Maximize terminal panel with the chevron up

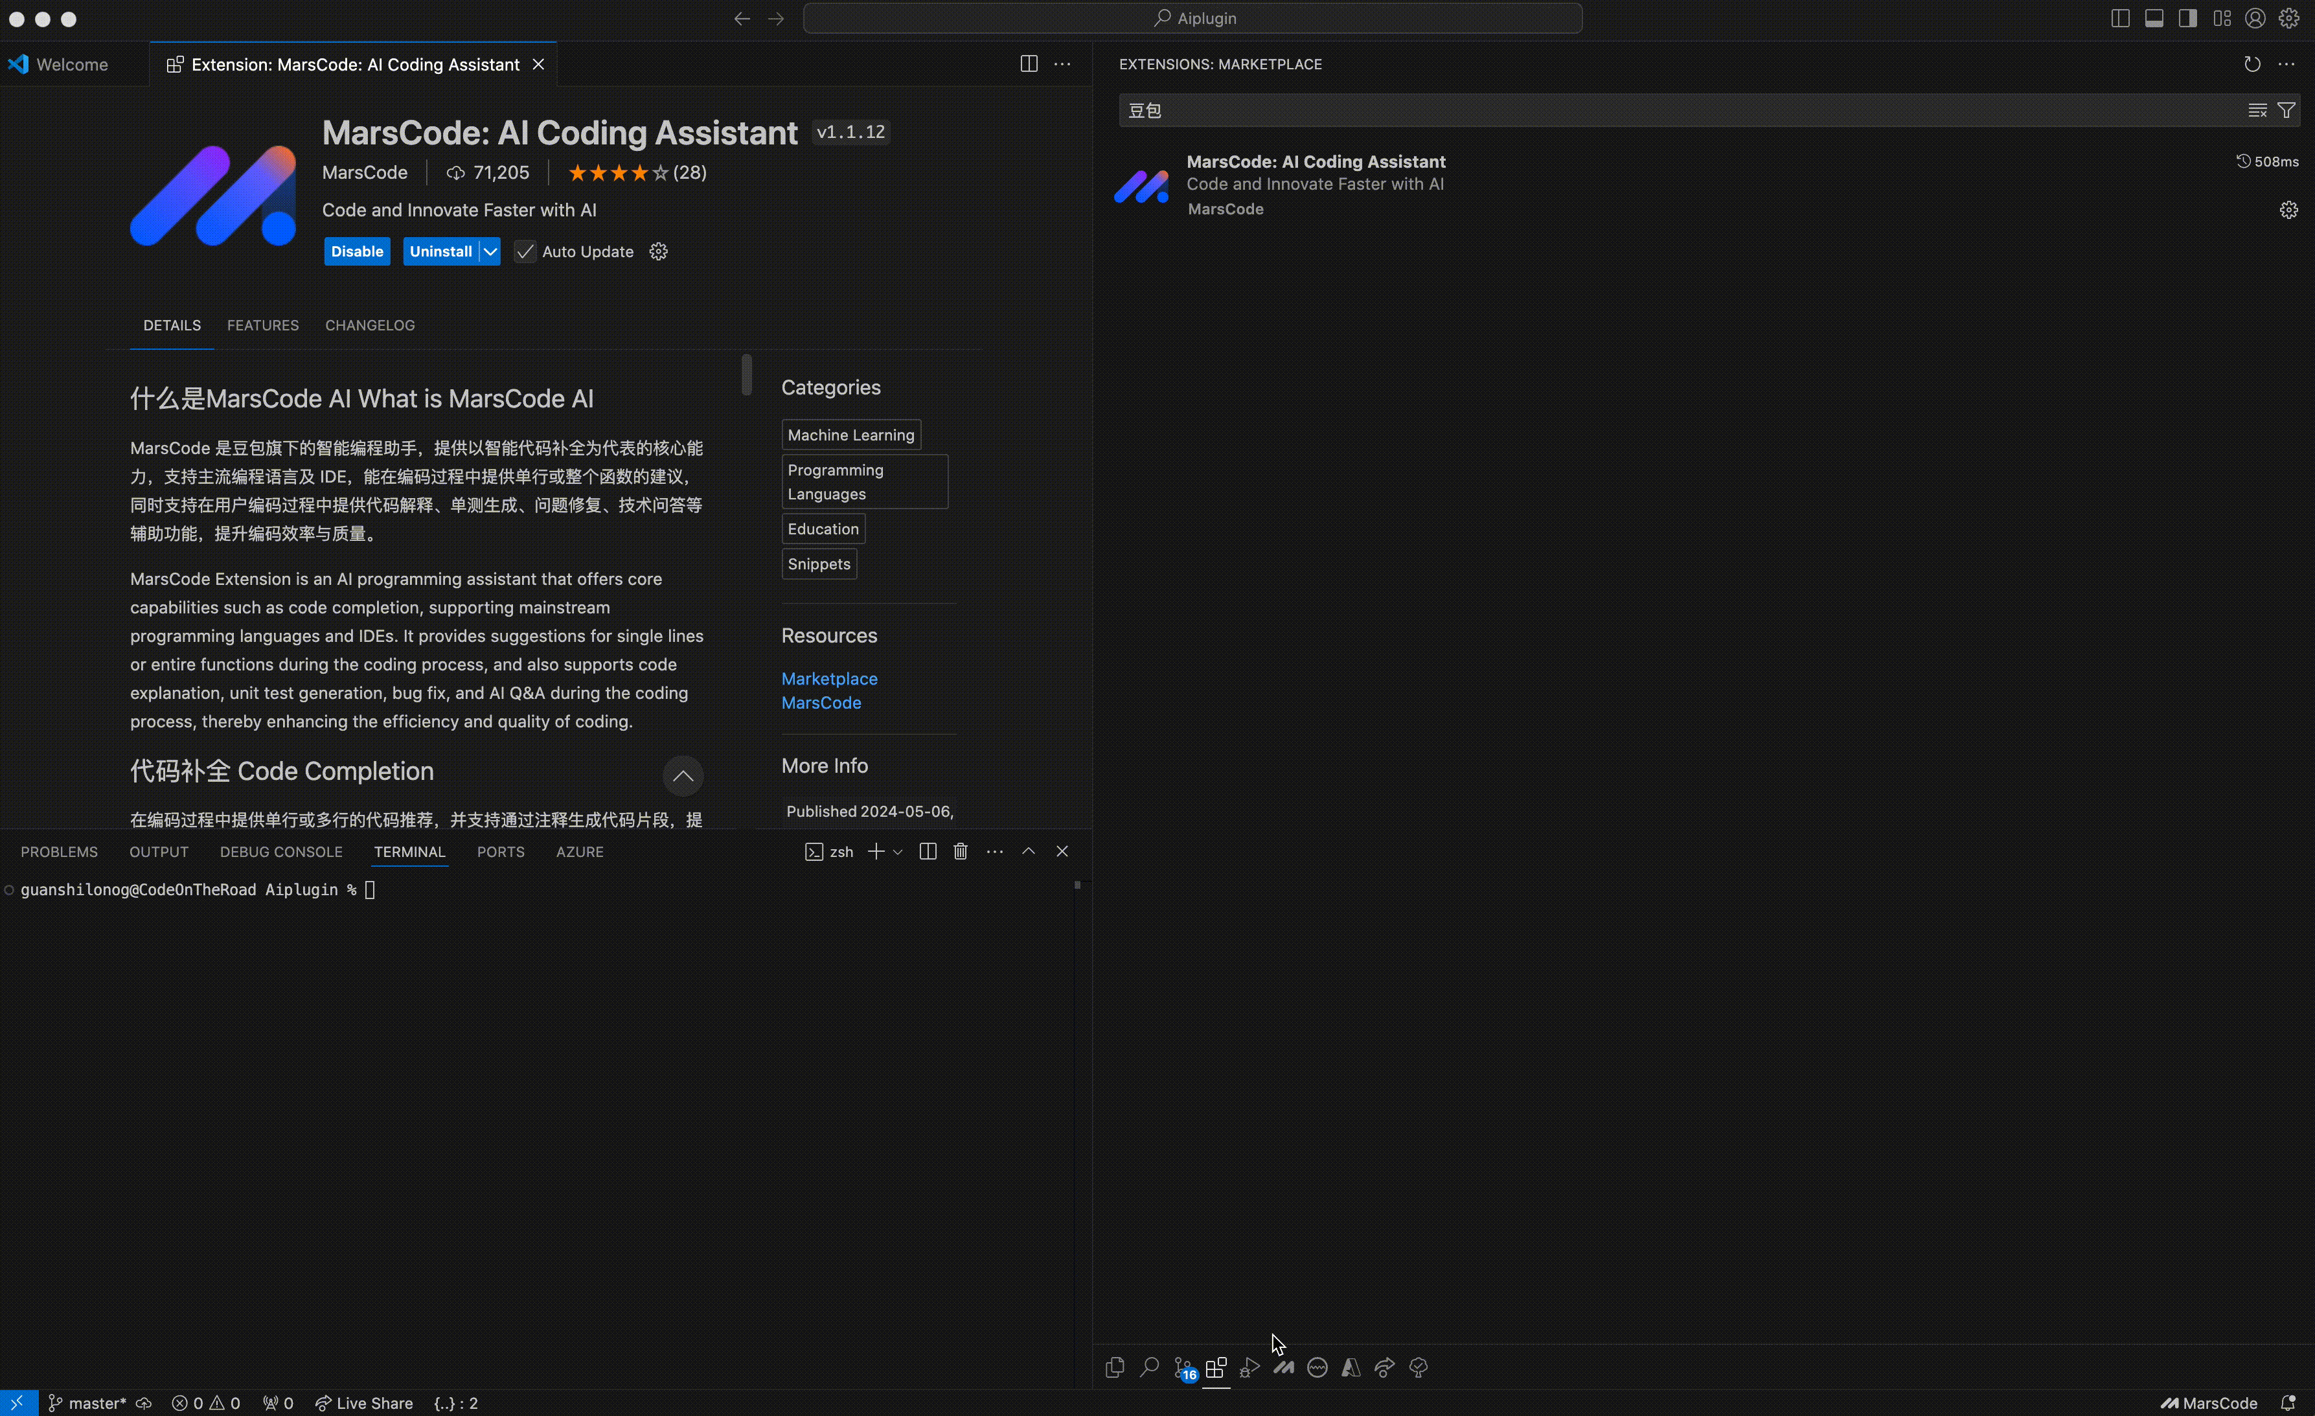point(1029,851)
